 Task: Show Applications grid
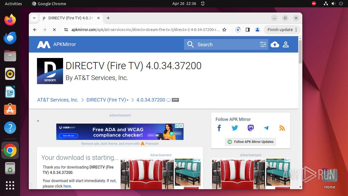point(10,185)
